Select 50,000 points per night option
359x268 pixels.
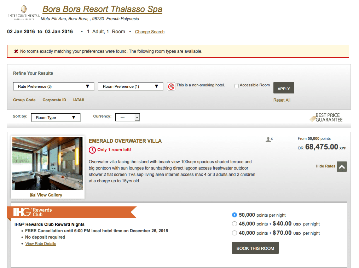pos(234,215)
